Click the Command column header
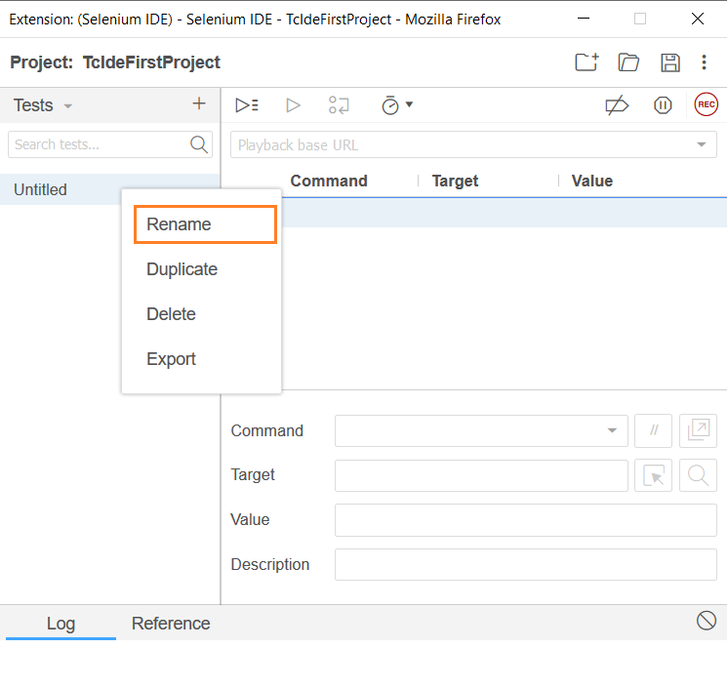728x689 pixels. 329,181
